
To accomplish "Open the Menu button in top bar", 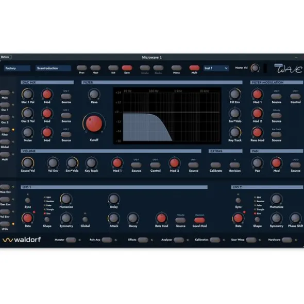I will 176,68.
